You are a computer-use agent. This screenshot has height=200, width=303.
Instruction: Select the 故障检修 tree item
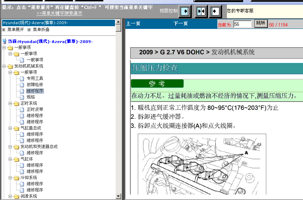(35, 85)
